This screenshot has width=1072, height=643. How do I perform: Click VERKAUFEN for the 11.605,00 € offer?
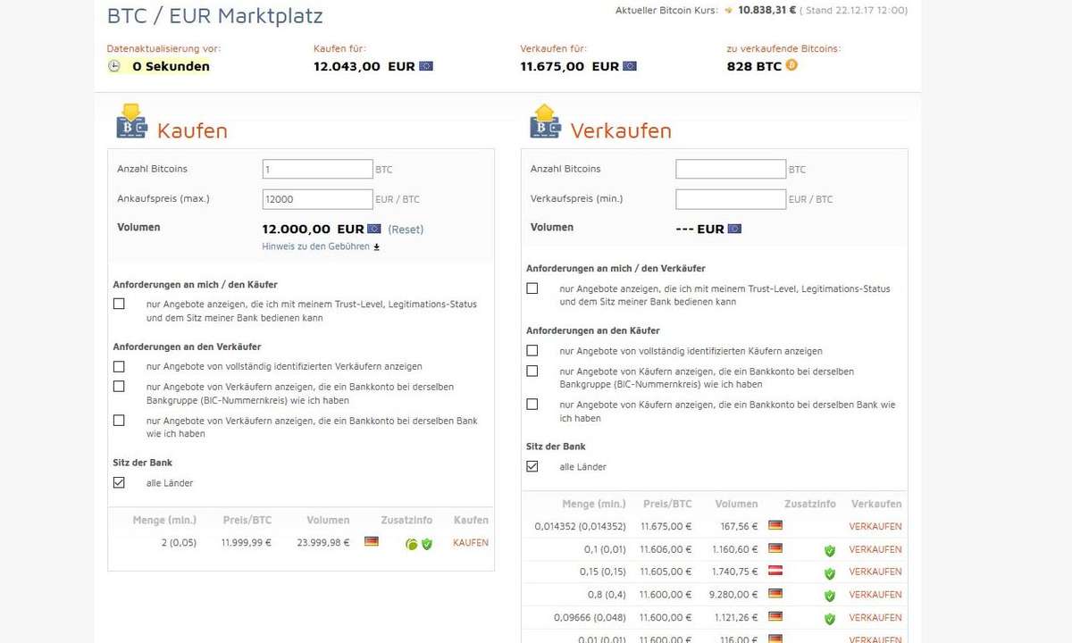pos(875,572)
